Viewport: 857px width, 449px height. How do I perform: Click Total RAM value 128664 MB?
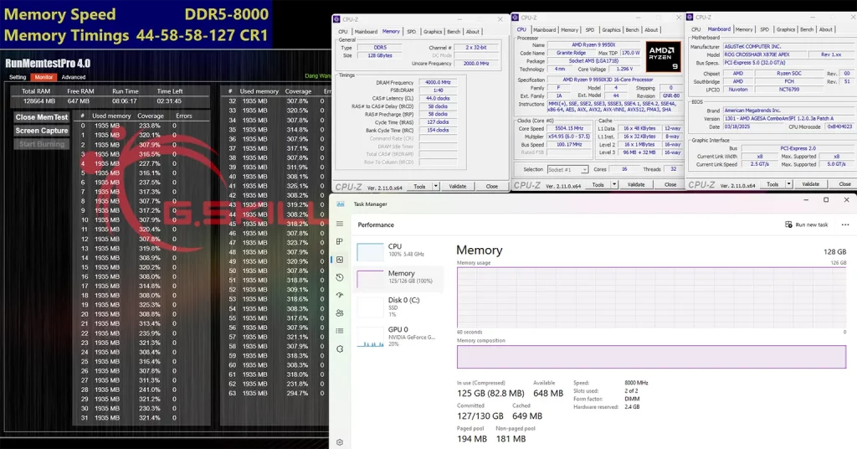click(x=38, y=101)
